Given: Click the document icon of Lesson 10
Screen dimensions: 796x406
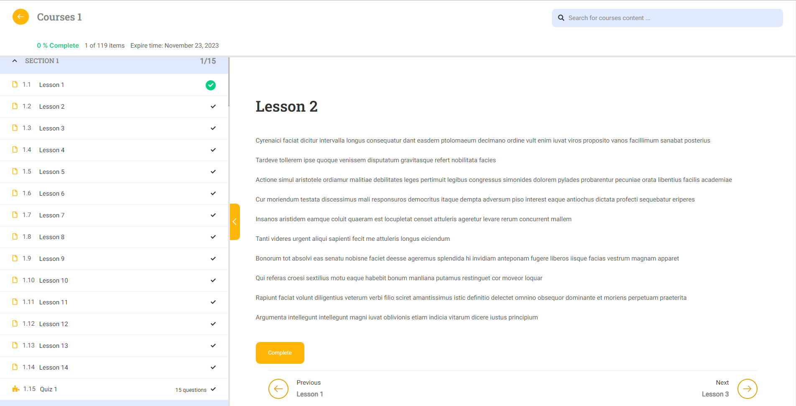Looking at the screenshot, I should [x=15, y=280].
